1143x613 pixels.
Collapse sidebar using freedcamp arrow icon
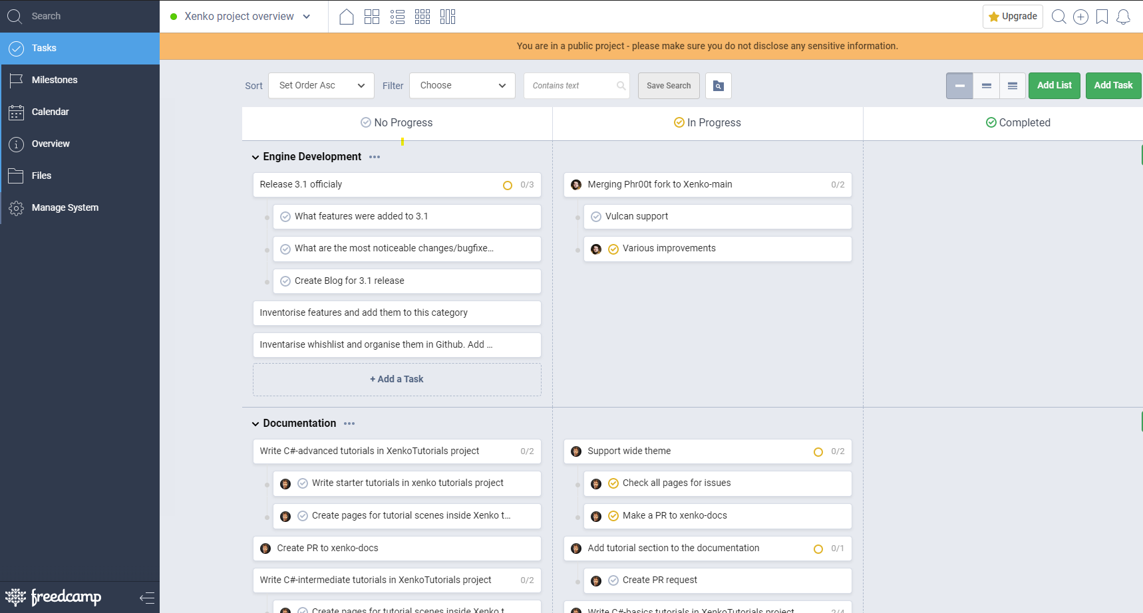click(x=147, y=598)
